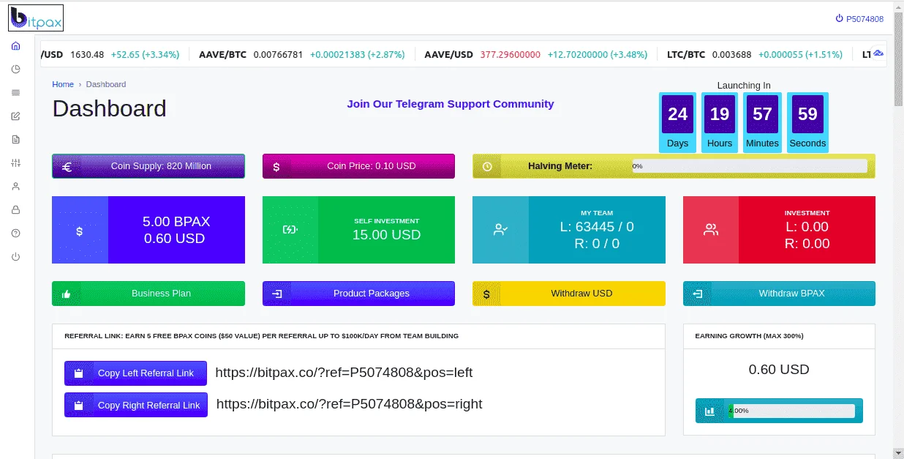
Task: Click the clock icon on Halving Meter
Action: click(x=487, y=167)
